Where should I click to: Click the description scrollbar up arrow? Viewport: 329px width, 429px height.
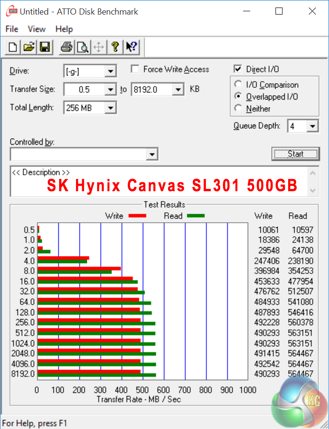click(313, 173)
